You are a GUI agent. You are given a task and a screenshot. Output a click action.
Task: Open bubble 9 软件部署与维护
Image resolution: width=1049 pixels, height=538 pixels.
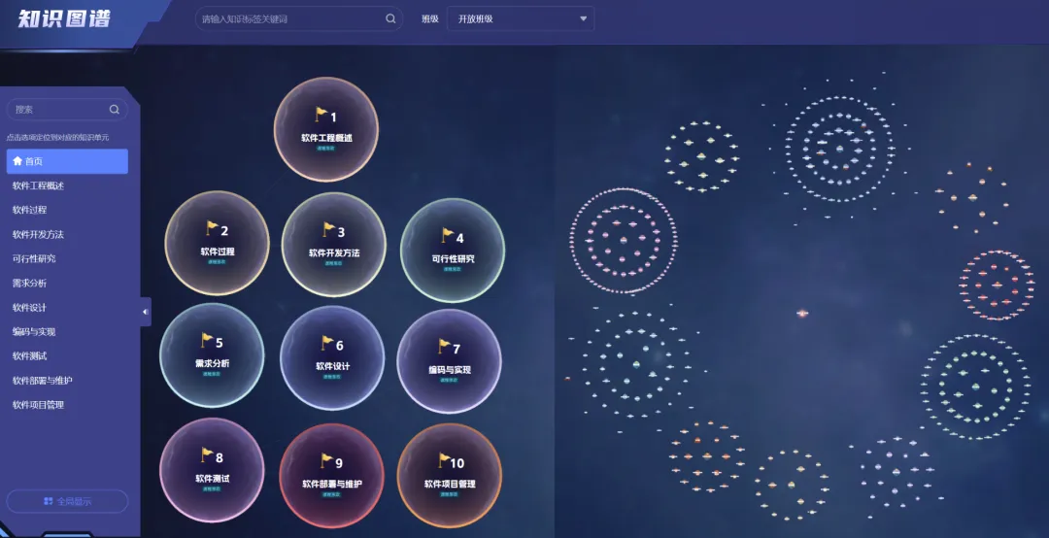[331, 476]
